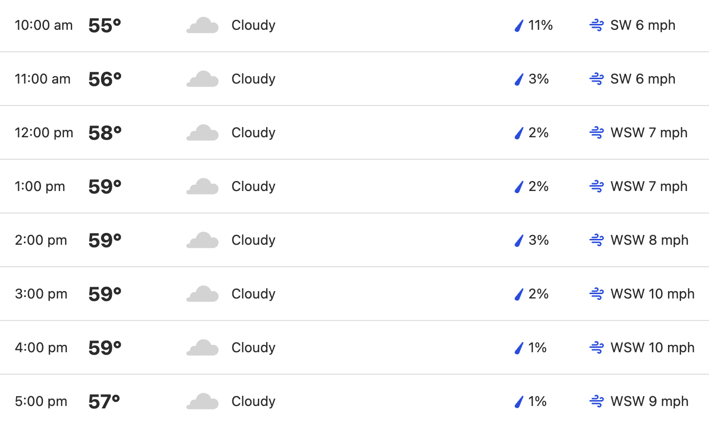Click the wind icon beside SW 6 mph at 10:00 am
Image resolution: width=709 pixels, height=426 pixels.
[597, 25]
